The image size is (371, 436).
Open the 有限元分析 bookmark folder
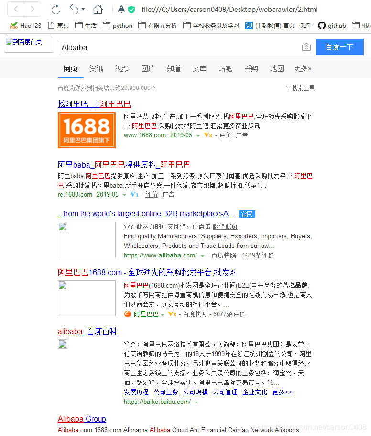click(x=157, y=25)
